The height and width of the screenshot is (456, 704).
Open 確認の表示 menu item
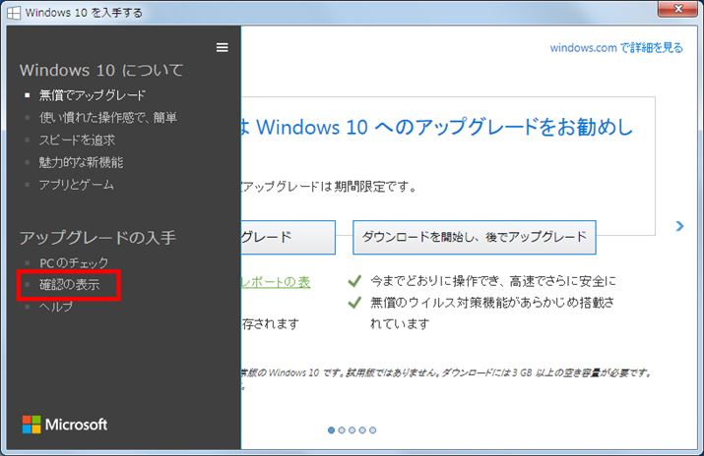pos(70,284)
